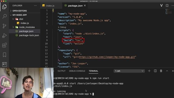The image size is (174, 98).
Task: Open editor more actions menu
Action: pos(173,5)
